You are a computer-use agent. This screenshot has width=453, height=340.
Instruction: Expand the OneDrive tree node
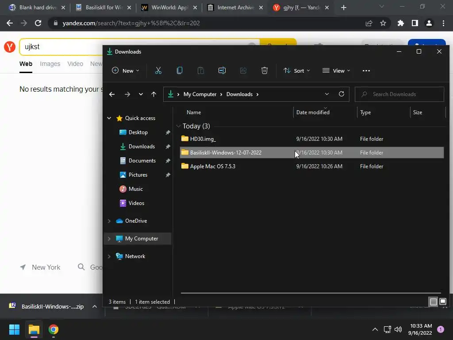coord(109,221)
